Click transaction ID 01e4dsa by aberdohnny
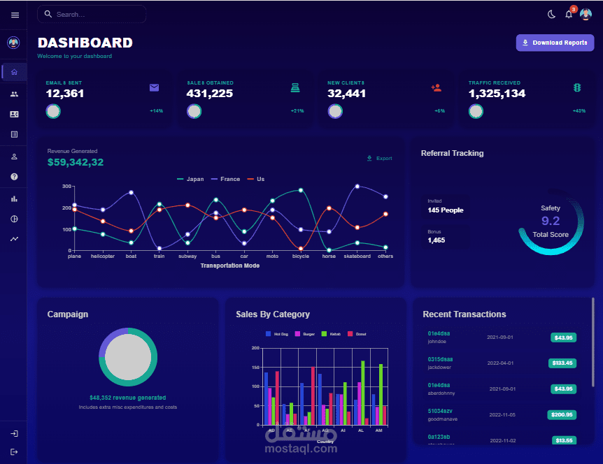The width and height of the screenshot is (603, 464). [439, 385]
